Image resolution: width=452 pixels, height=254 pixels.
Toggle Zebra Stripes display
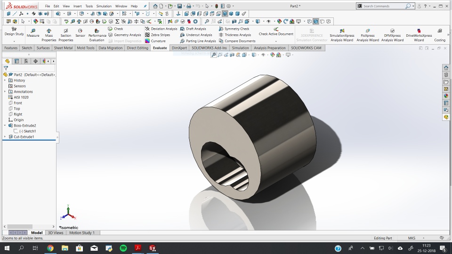tap(157, 35)
